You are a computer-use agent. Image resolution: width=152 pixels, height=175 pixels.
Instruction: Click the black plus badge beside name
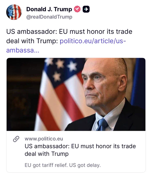86,9
